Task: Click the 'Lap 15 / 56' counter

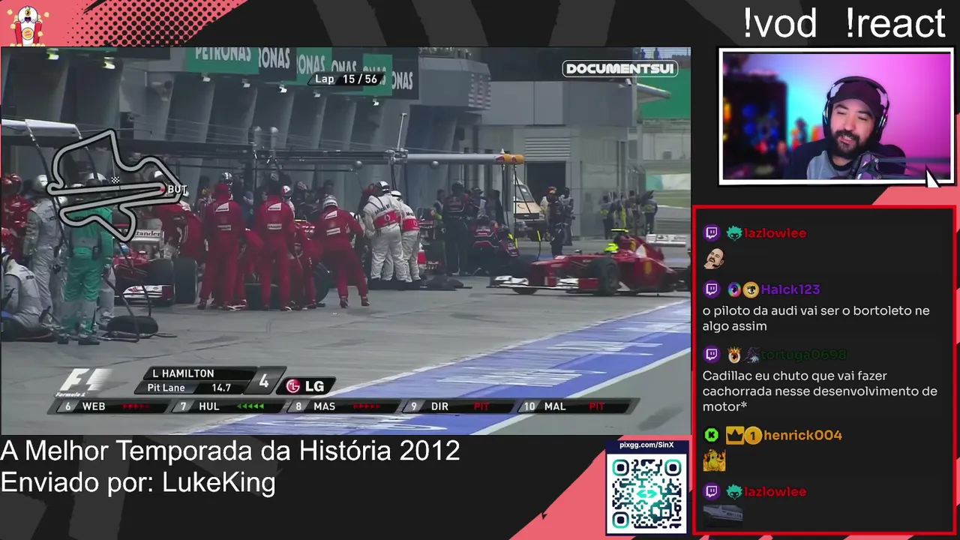Action: 346,79
